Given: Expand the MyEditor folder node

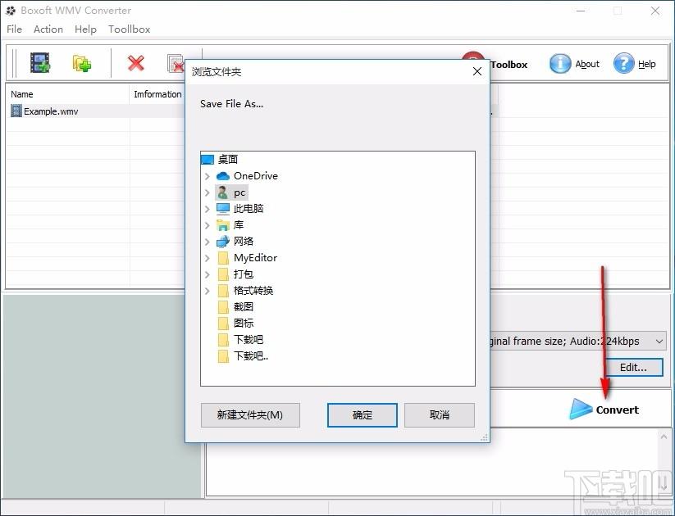Looking at the screenshot, I should point(207,258).
